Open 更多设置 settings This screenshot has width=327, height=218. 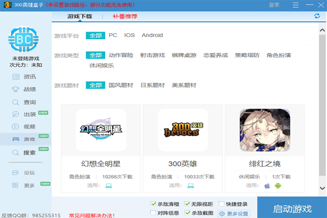tap(234, 214)
